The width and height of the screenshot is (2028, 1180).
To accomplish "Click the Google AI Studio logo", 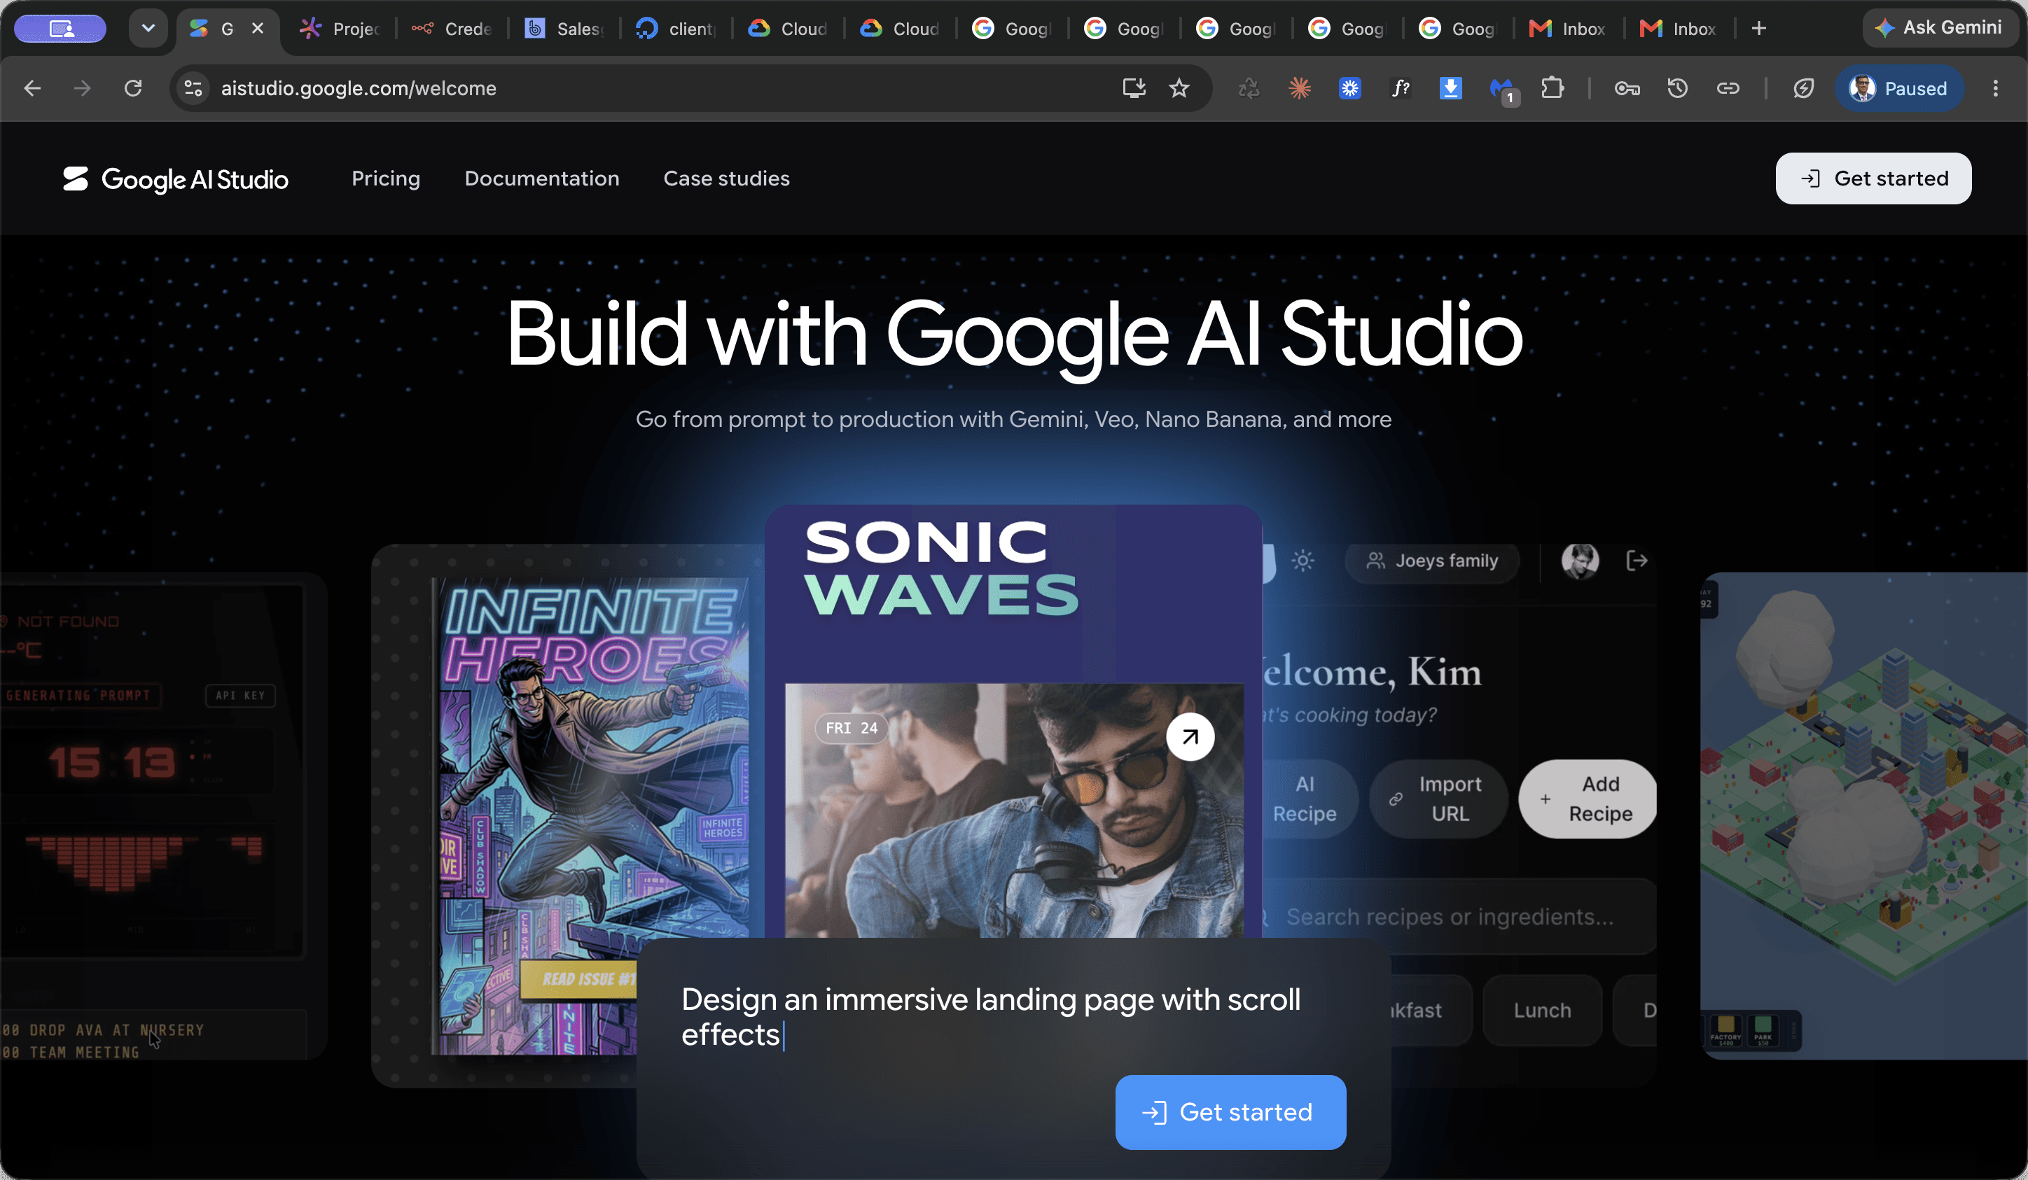I will click(176, 178).
